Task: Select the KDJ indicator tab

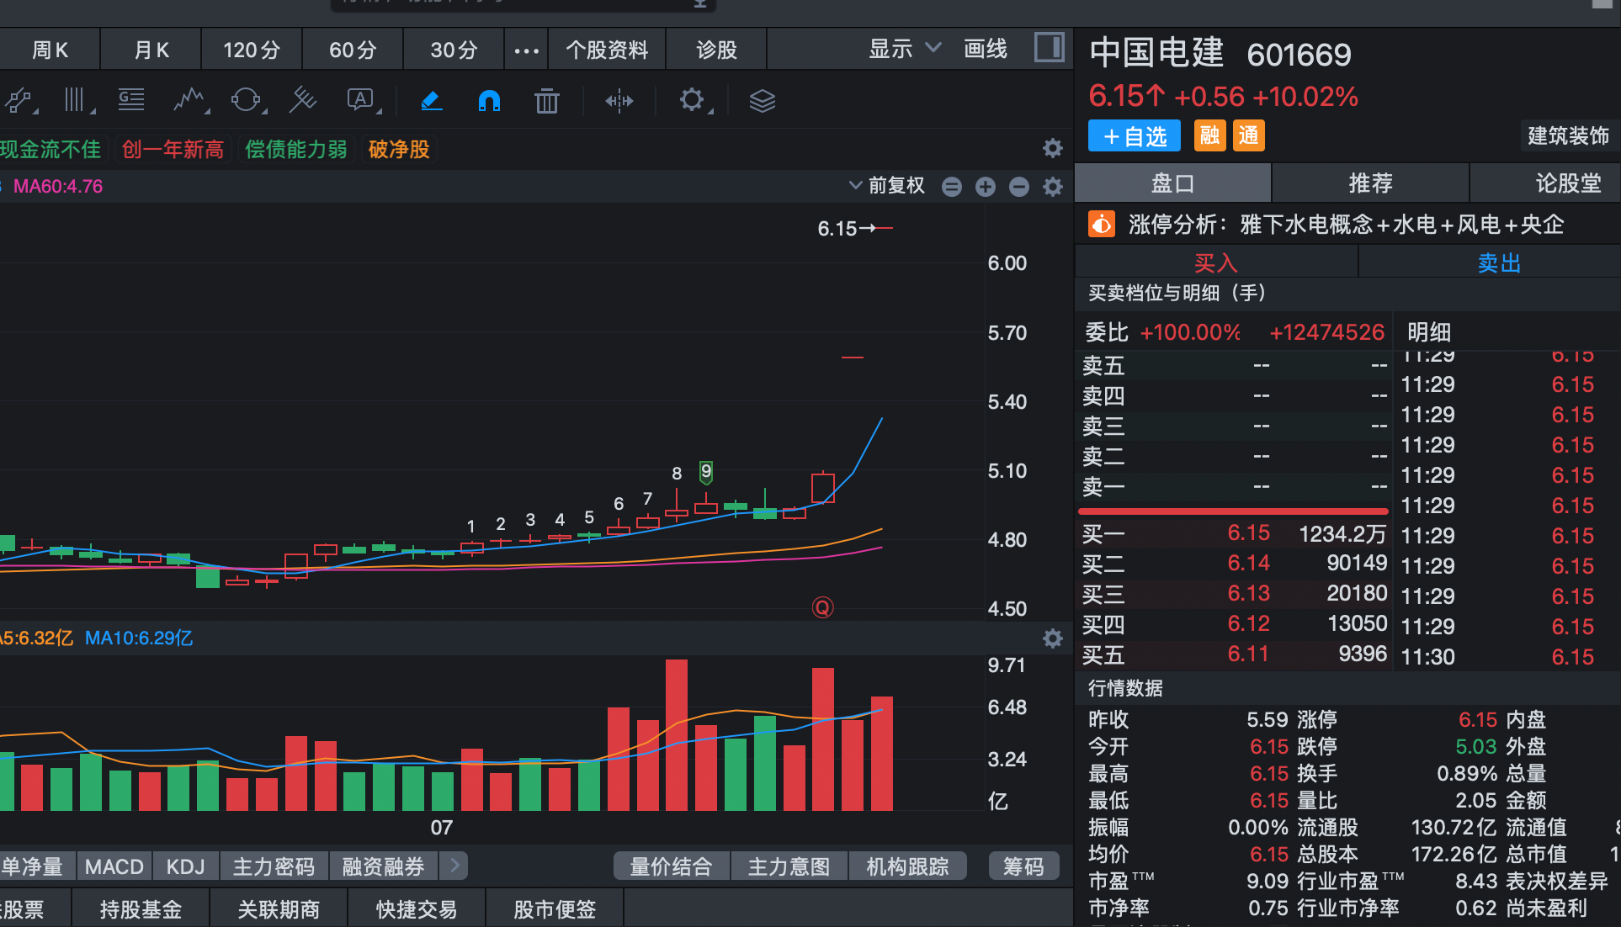Action: 186,866
